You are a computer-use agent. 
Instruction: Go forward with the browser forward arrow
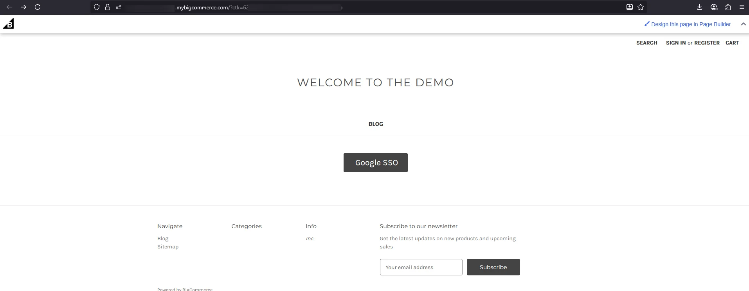click(23, 7)
